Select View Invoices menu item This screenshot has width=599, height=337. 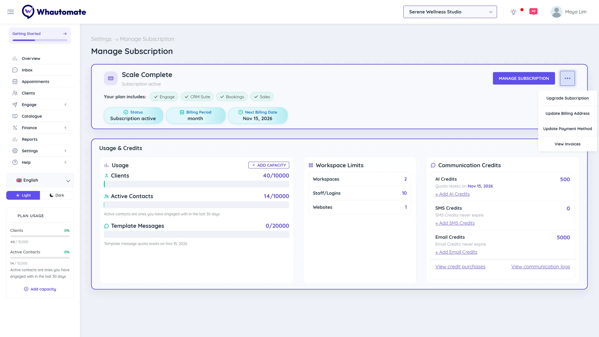pyautogui.click(x=567, y=144)
